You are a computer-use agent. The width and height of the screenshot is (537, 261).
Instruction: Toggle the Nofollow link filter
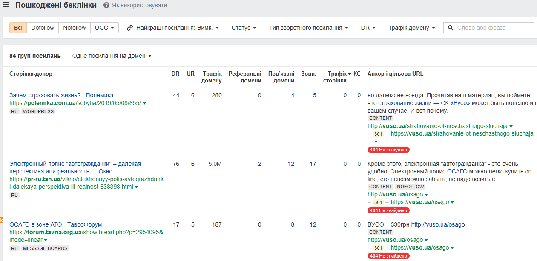tap(75, 28)
